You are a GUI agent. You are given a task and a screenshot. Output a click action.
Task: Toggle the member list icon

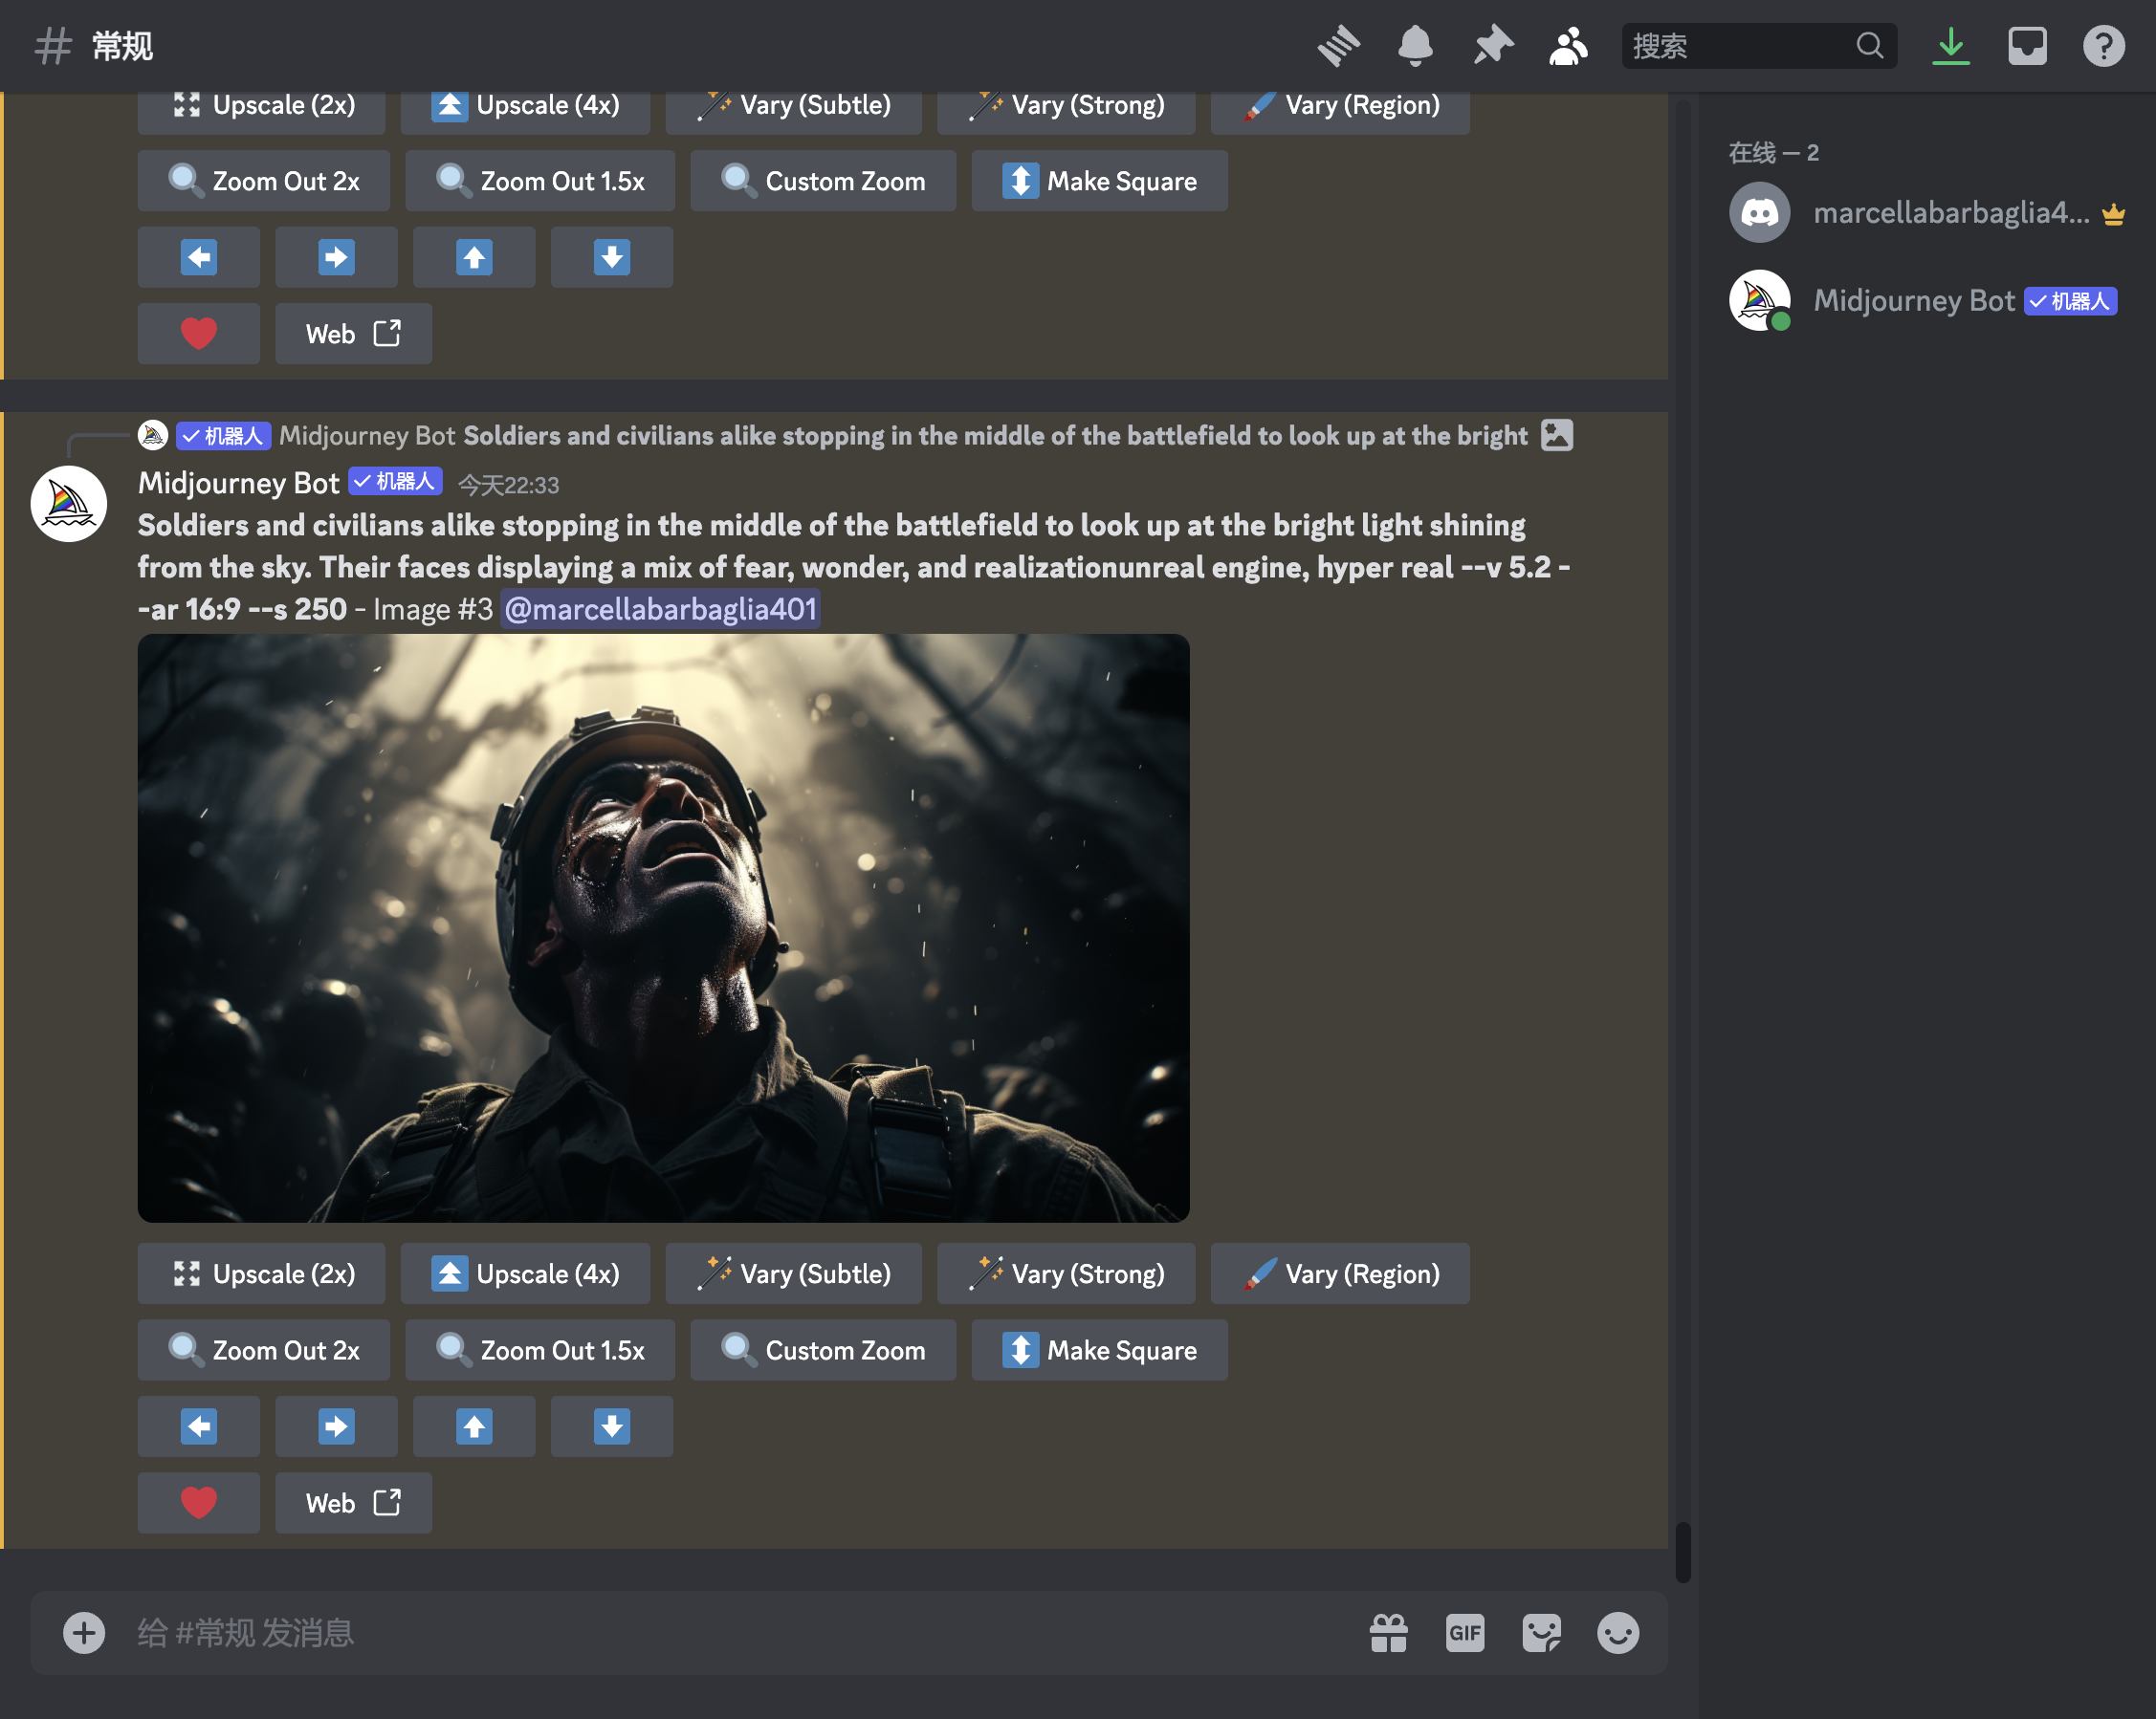pyautogui.click(x=1568, y=46)
